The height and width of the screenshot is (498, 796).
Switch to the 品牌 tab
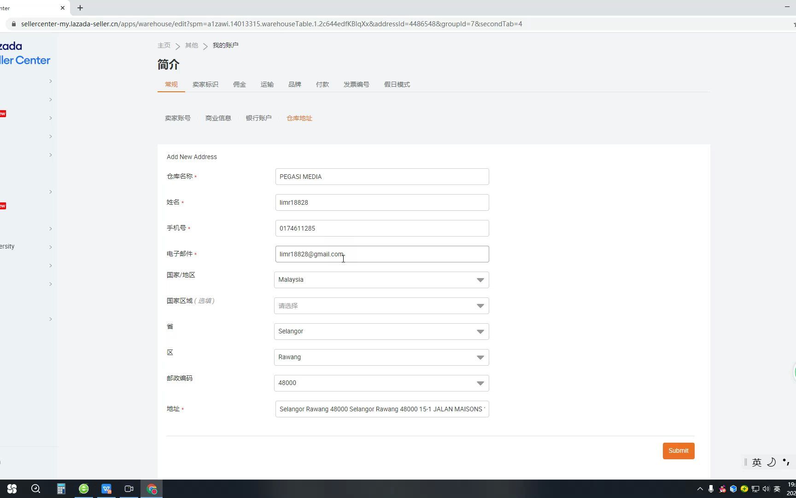(295, 84)
